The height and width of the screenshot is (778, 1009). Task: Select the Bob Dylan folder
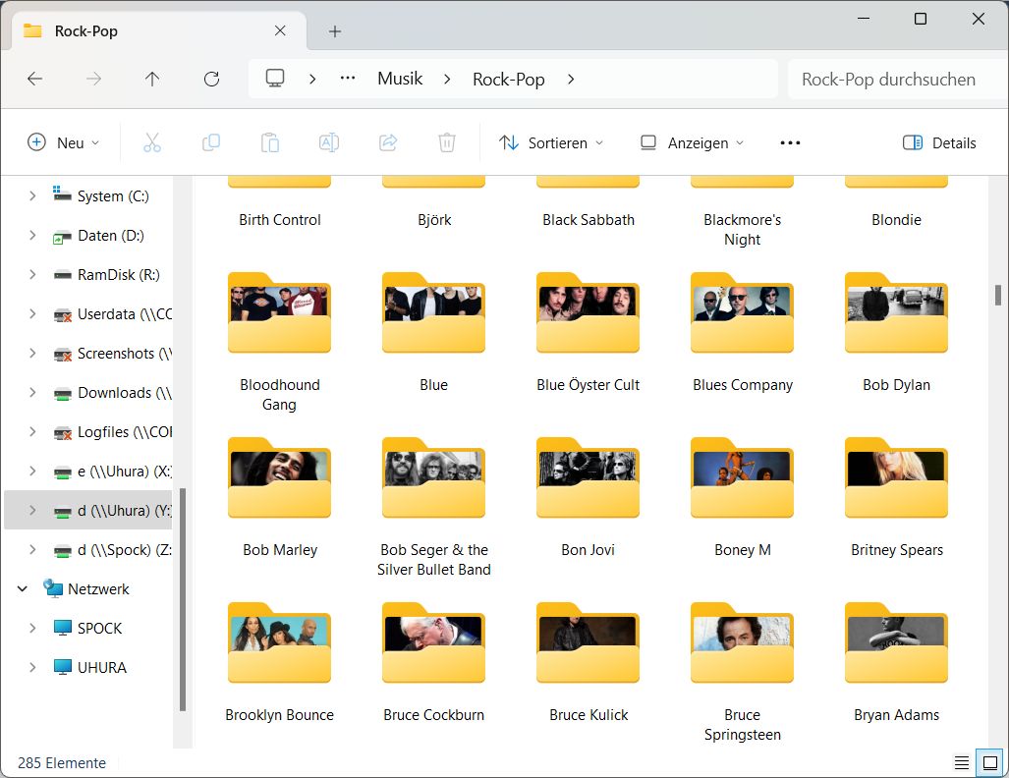click(896, 332)
